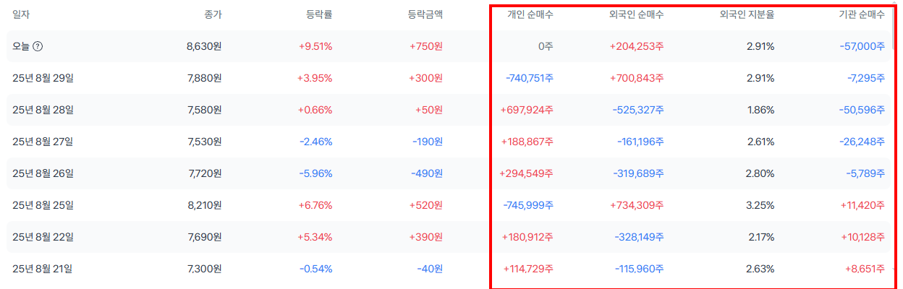
Task: Click the -490원 change amount
Action: pyautogui.click(x=427, y=173)
